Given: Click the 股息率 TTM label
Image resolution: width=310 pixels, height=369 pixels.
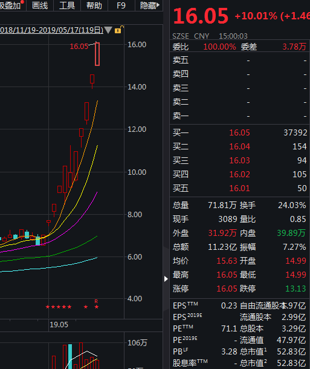Looking at the screenshot, I should 190,362.
